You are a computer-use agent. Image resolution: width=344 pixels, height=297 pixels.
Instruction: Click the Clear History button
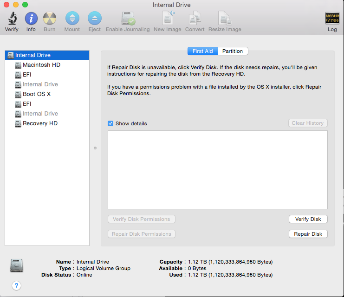tap(308, 123)
